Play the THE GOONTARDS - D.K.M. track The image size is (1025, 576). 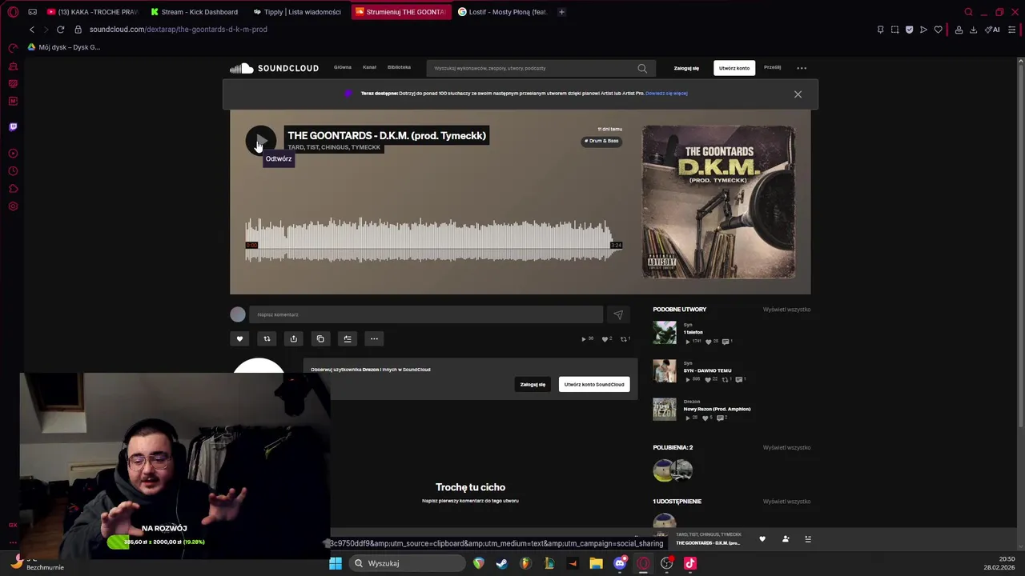[x=260, y=141]
